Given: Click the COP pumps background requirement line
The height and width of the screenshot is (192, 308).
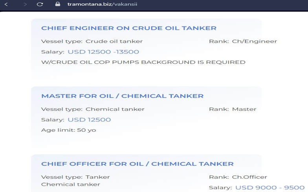Looking at the screenshot, I should 143,62.
